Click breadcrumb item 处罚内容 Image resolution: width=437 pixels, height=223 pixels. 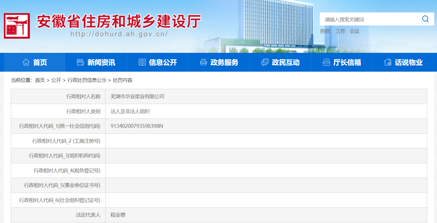coord(122,80)
